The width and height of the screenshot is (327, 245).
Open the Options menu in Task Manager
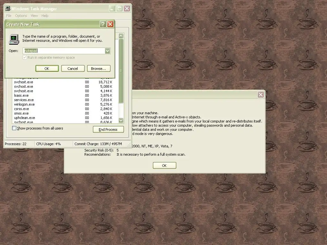[21, 16]
